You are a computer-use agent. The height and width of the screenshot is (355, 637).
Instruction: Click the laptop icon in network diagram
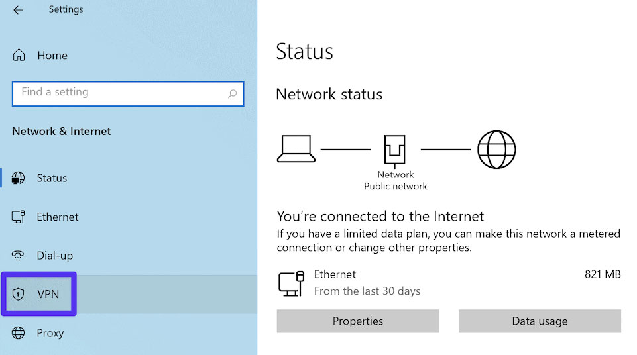point(296,149)
